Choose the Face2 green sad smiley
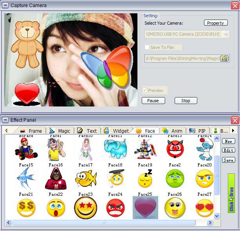The image size is (240, 231). (x=175, y=179)
